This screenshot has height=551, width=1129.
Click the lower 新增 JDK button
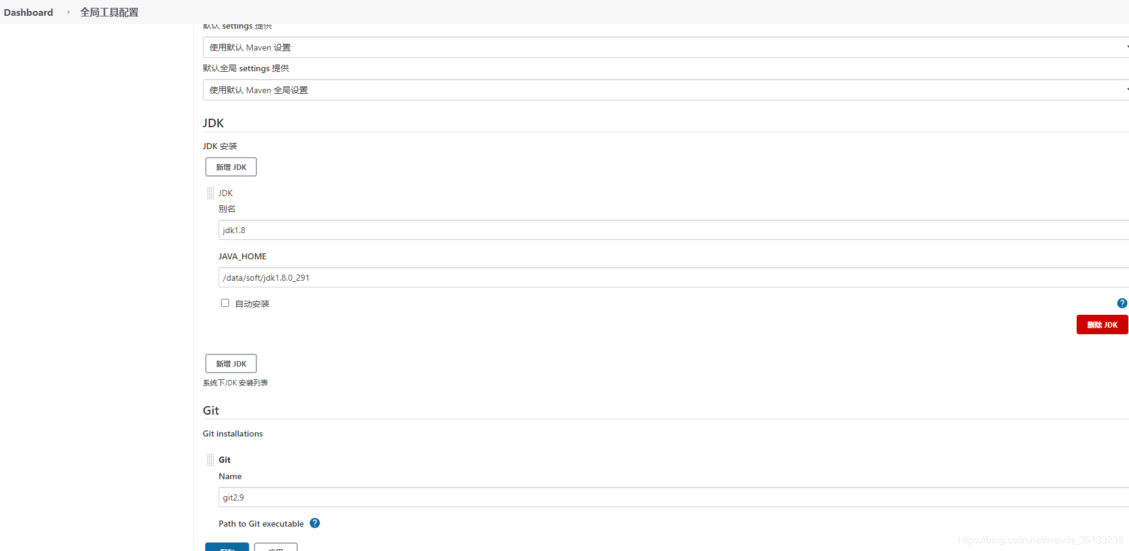pyautogui.click(x=231, y=363)
